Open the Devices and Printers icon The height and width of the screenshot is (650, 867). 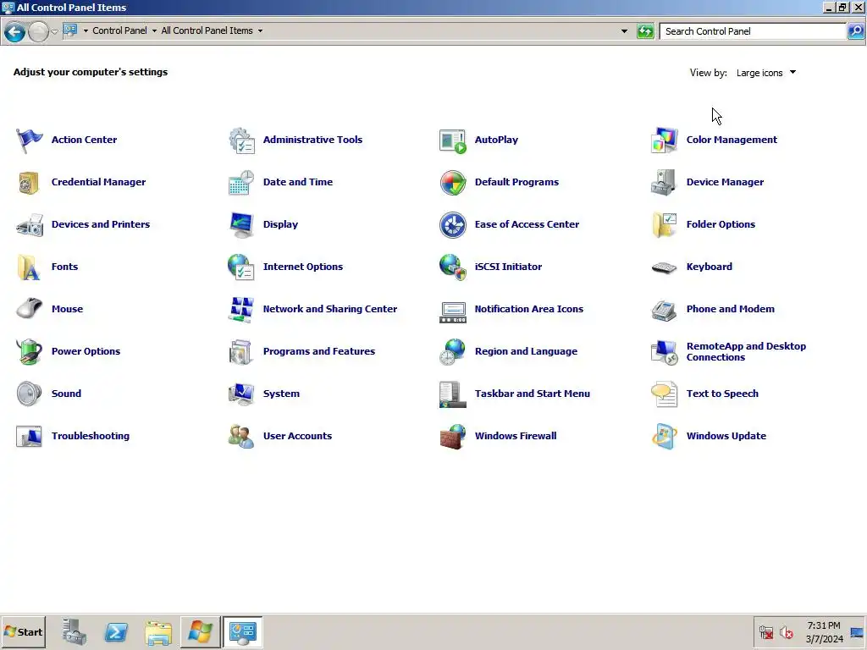click(29, 225)
